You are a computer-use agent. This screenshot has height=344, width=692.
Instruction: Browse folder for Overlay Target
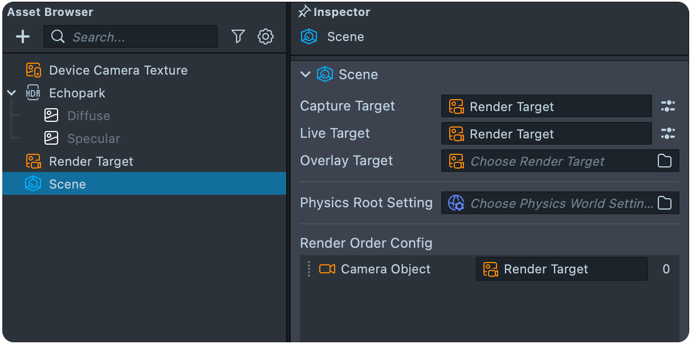665,161
